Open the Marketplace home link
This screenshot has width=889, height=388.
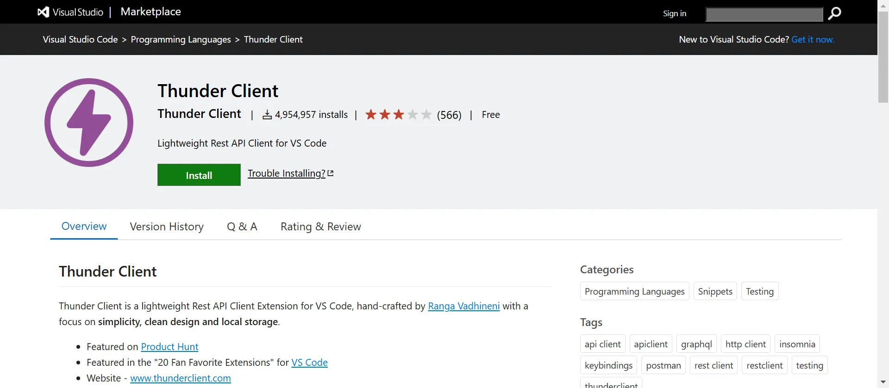point(150,12)
